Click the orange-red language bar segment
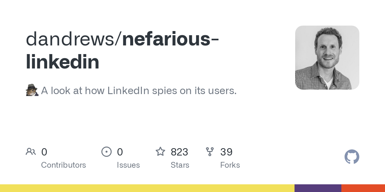This screenshot has height=192, width=385. [363, 188]
